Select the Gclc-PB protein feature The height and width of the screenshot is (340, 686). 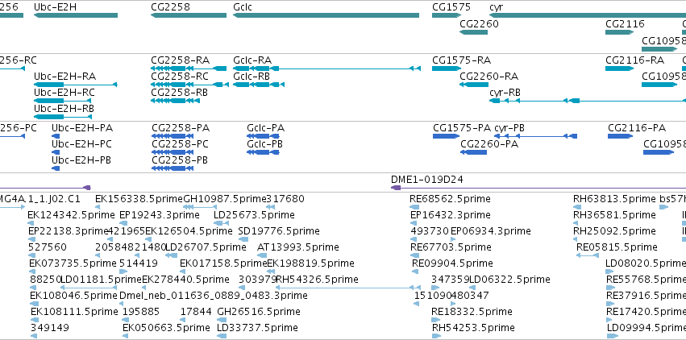(x=263, y=152)
